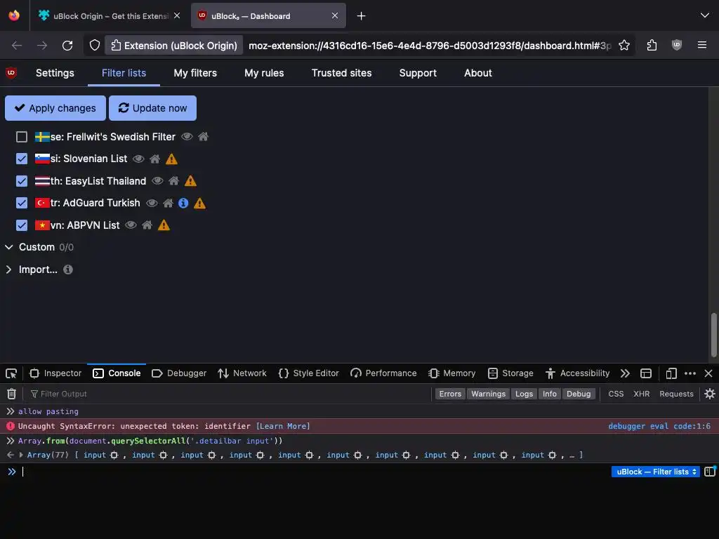Click the browser address bar URL
Viewport: 719px width, 539px height.
[x=430, y=46]
